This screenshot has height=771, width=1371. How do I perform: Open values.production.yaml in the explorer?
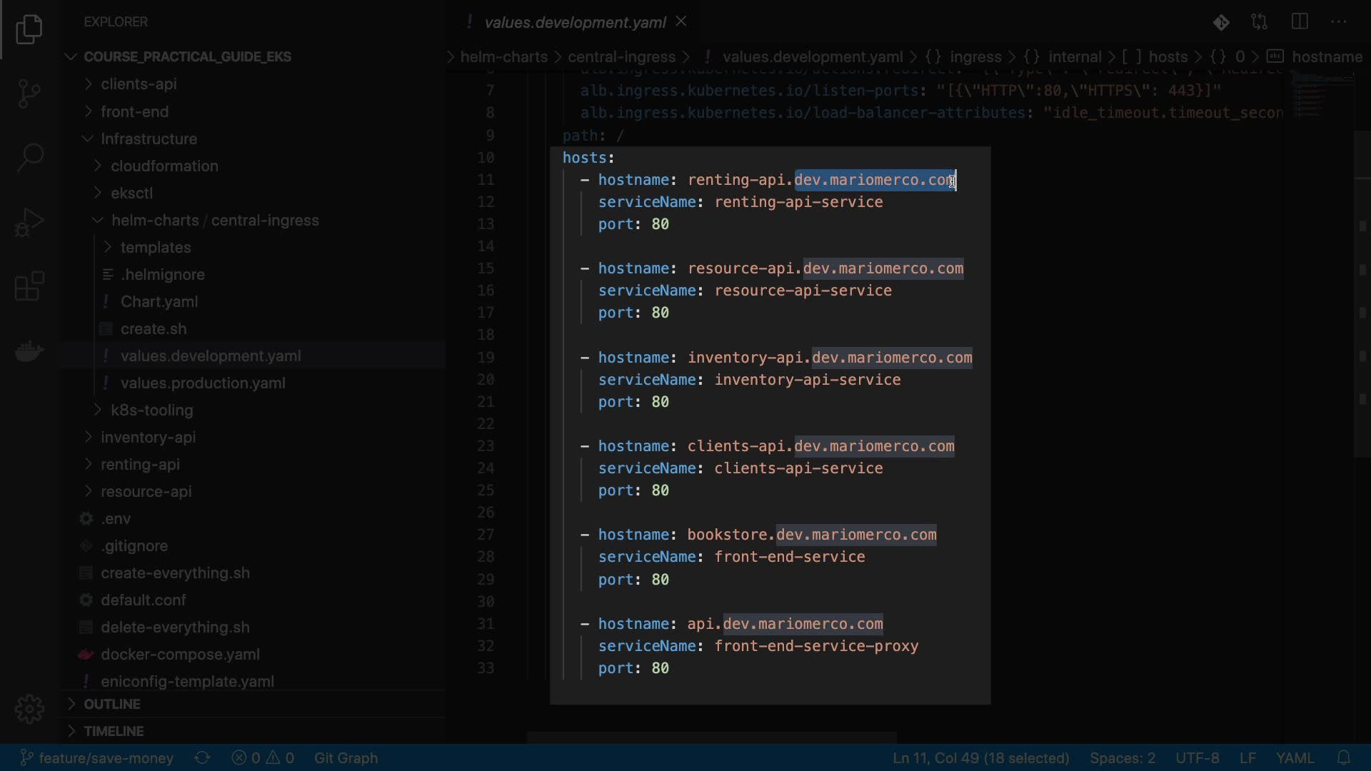pyautogui.click(x=203, y=383)
